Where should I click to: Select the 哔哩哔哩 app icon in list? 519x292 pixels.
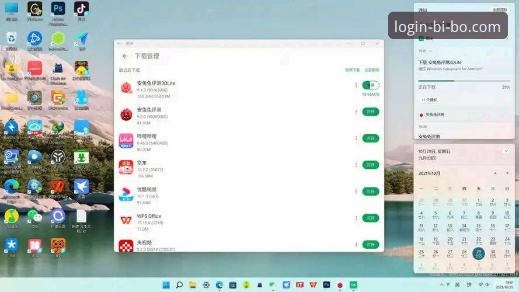126,141
